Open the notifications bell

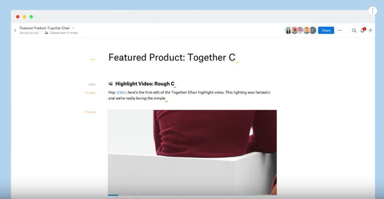tap(363, 30)
